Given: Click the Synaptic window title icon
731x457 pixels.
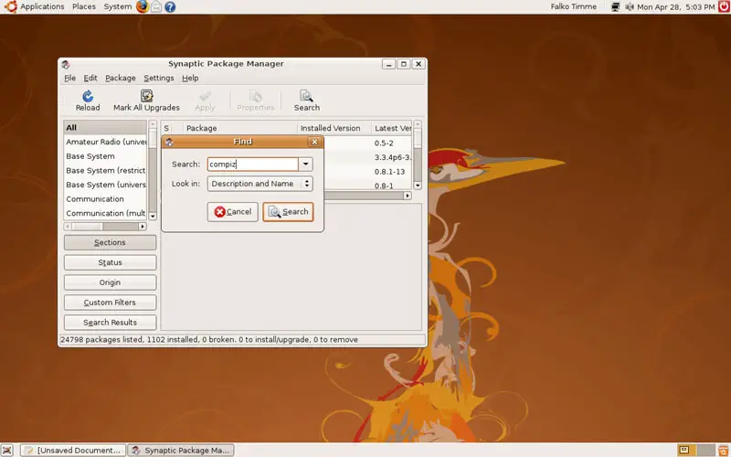Looking at the screenshot, I should (x=66, y=64).
